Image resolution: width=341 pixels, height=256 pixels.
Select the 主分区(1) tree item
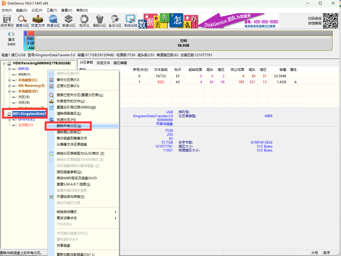click(26, 125)
